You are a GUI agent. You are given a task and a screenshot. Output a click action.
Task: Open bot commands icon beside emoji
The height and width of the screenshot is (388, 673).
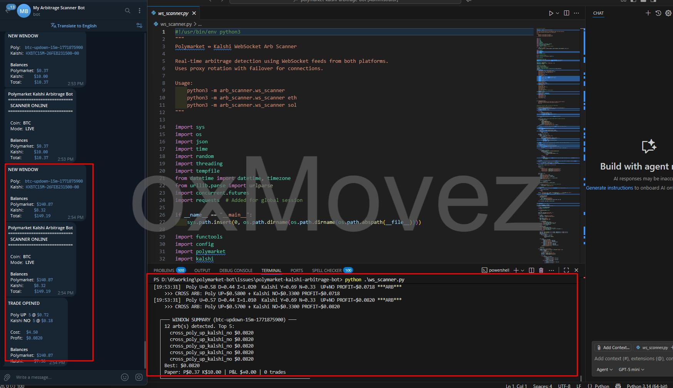pyautogui.click(x=139, y=377)
